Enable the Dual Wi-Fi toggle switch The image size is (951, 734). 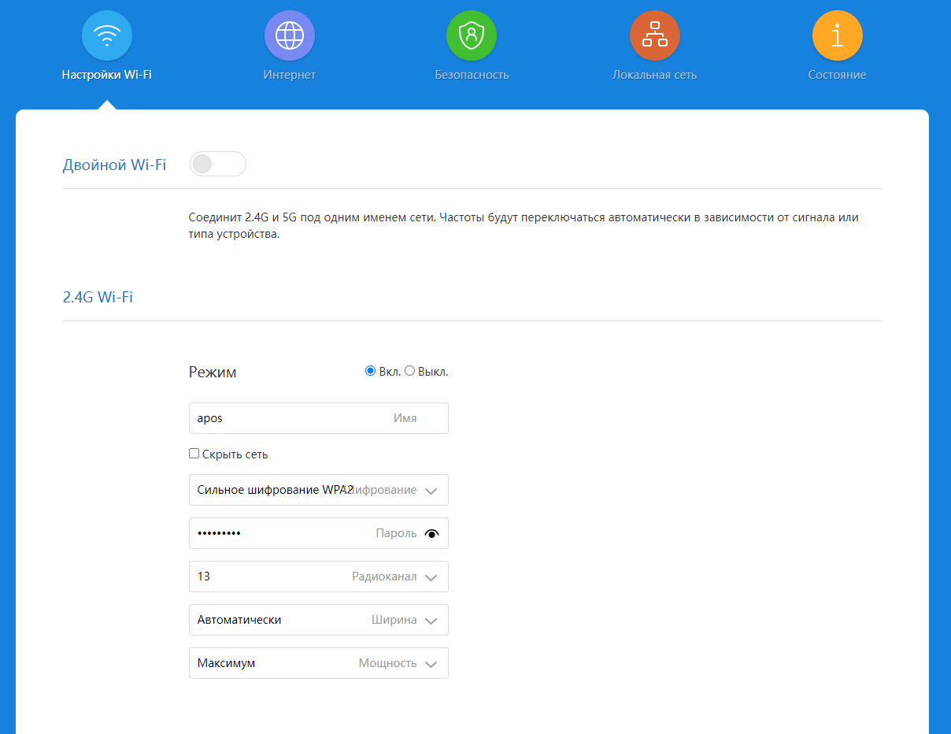coord(217,164)
